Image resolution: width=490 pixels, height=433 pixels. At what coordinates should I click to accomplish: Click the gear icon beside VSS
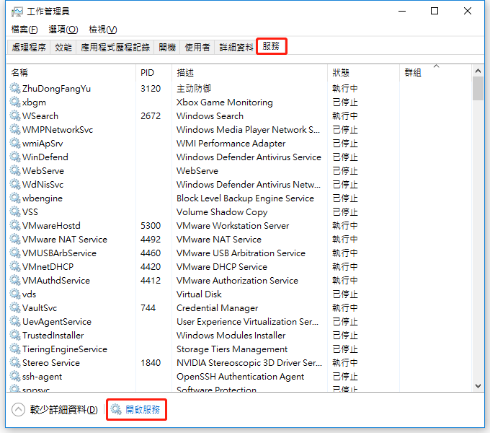15,211
